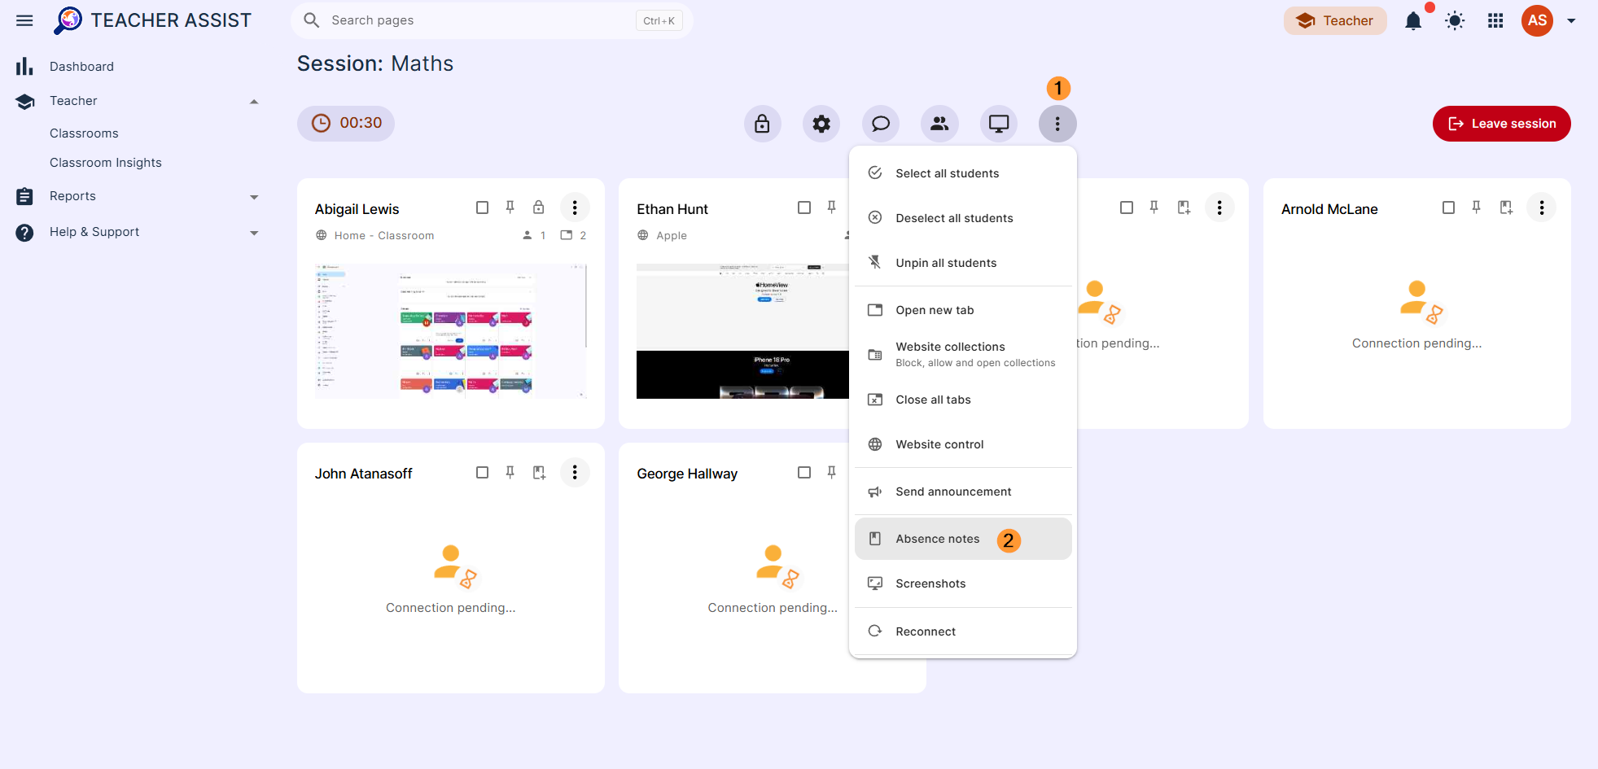Collapse the Teacher sidebar section
1598x769 pixels.
(x=254, y=102)
